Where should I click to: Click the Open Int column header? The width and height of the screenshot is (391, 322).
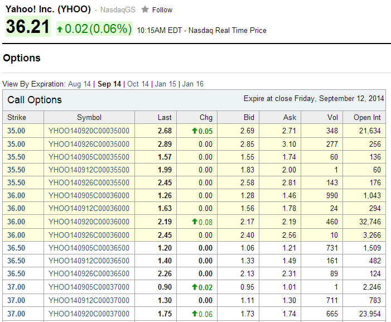367,117
